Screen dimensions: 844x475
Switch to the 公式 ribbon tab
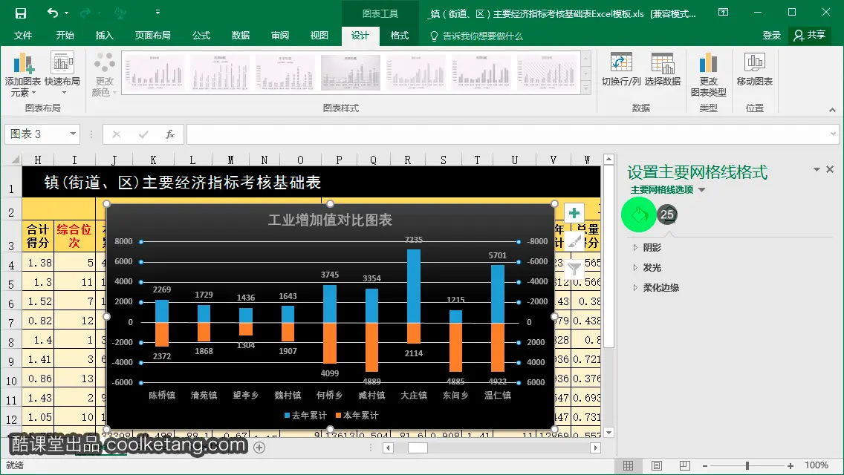tap(201, 36)
